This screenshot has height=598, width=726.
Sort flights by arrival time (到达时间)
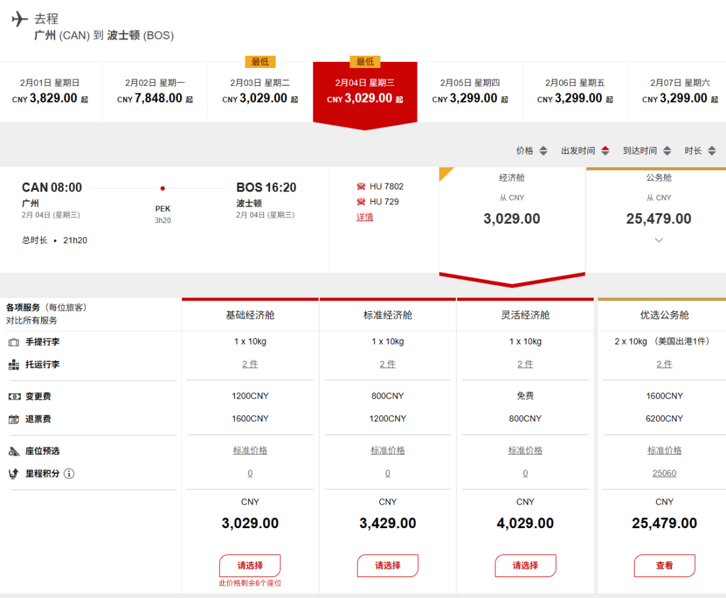tap(646, 151)
